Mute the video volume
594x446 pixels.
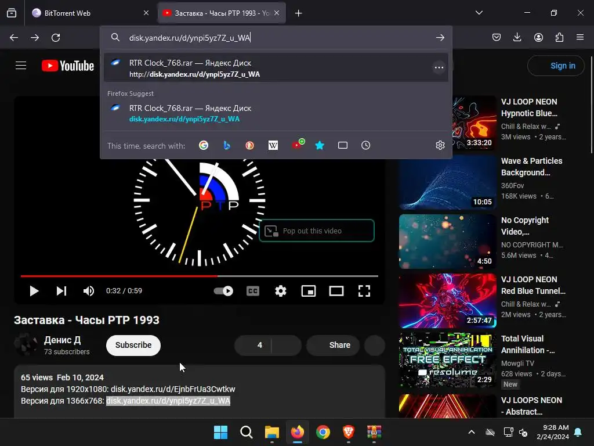(89, 291)
